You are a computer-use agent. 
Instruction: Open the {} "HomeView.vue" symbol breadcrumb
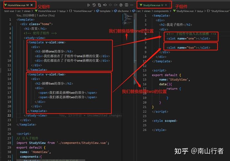pyautogui.click(x=81, y=11)
